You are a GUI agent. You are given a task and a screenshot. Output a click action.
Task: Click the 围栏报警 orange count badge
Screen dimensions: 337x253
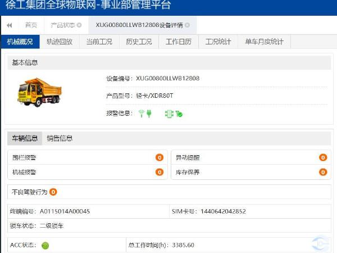[x=160, y=157]
